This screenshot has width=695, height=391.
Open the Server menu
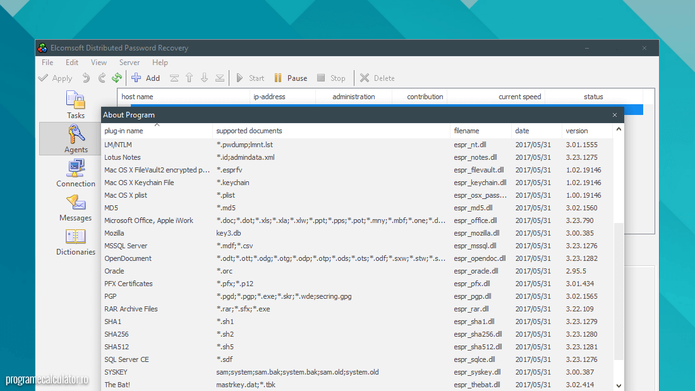coord(130,63)
